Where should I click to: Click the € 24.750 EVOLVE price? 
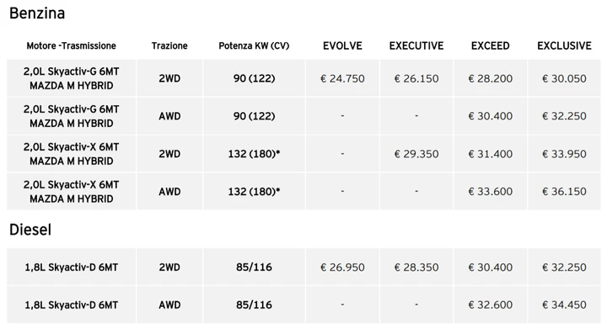pyautogui.click(x=342, y=78)
